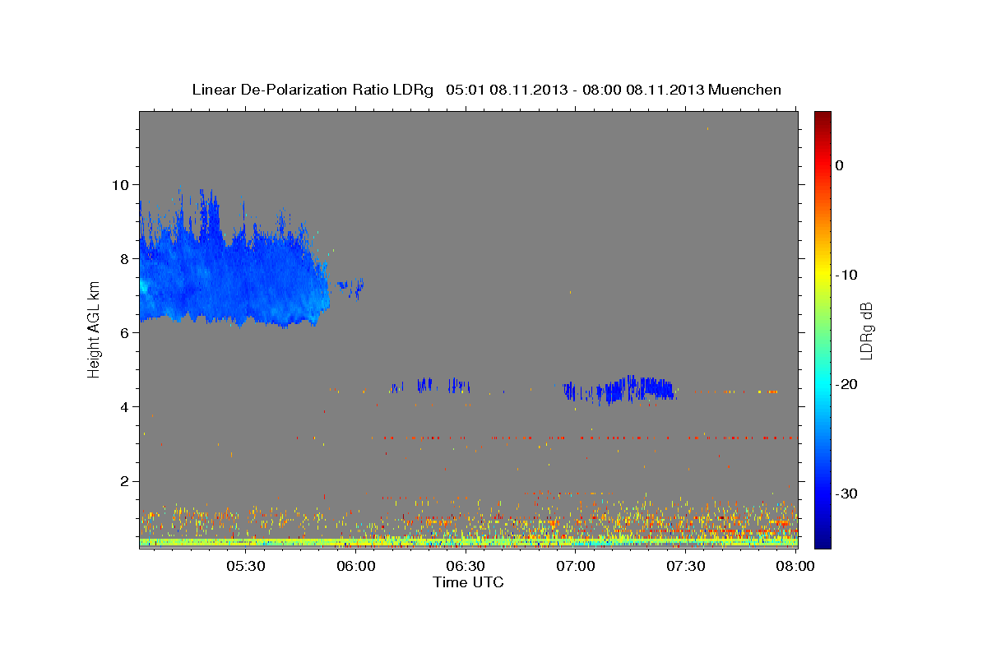Click the plot title 'Linear De-Polarization Ratio LDRg'
The image size is (987, 658).
(313, 90)
